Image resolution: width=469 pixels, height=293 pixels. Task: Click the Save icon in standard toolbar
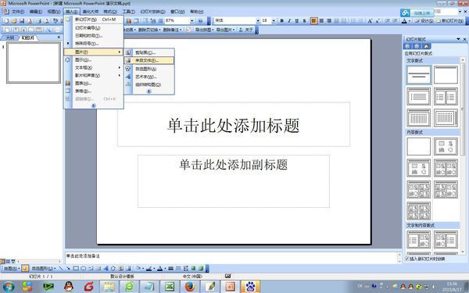click(x=22, y=21)
